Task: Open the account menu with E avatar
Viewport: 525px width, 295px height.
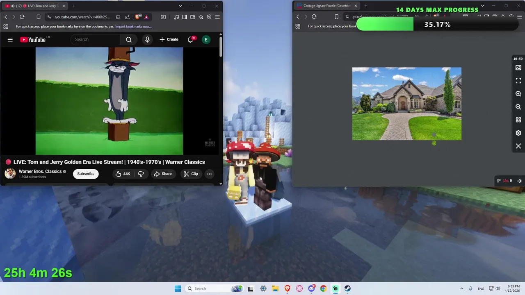Action: [206, 39]
